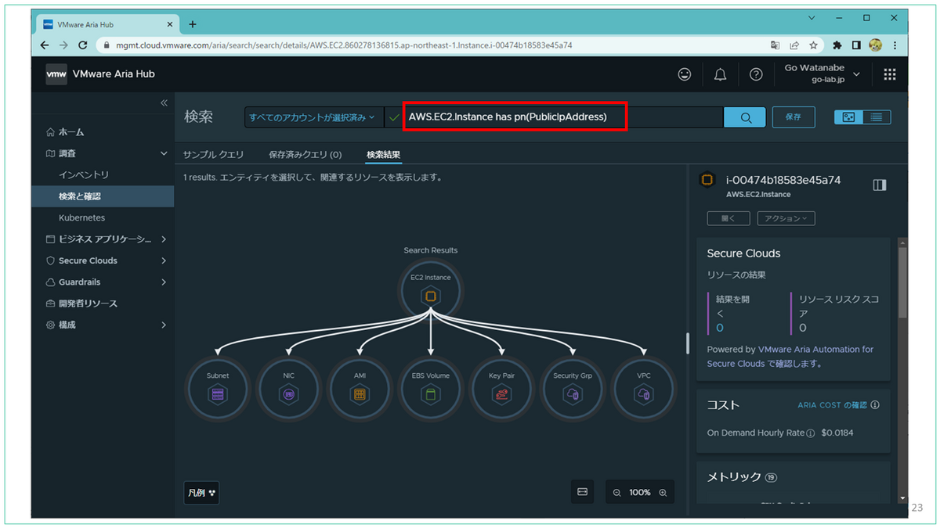Click the 結果を開く count 0
The image size is (940, 528).
point(720,328)
